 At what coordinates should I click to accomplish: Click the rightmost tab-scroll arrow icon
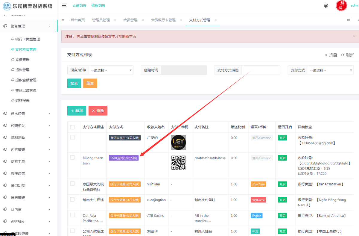[x=348, y=20]
